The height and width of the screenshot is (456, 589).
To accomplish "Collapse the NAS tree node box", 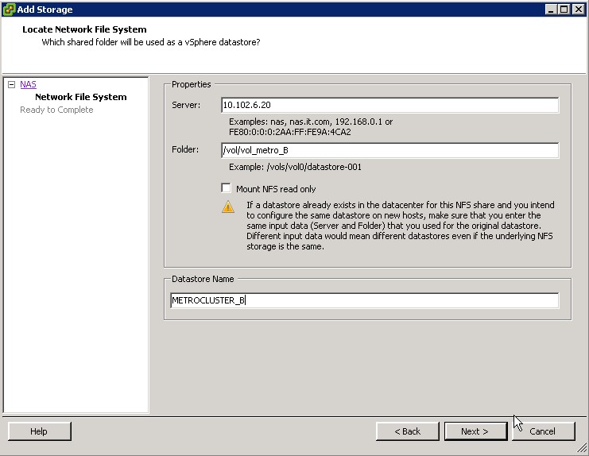I will point(12,84).
